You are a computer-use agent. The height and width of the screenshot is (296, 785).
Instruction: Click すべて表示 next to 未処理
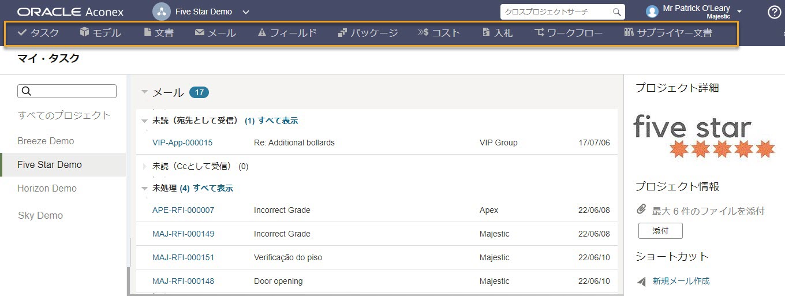click(x=213, y=188)
